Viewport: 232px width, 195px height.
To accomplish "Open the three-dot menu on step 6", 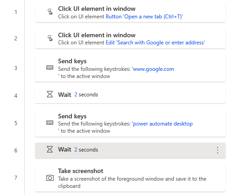I will (x=218, y=150).
